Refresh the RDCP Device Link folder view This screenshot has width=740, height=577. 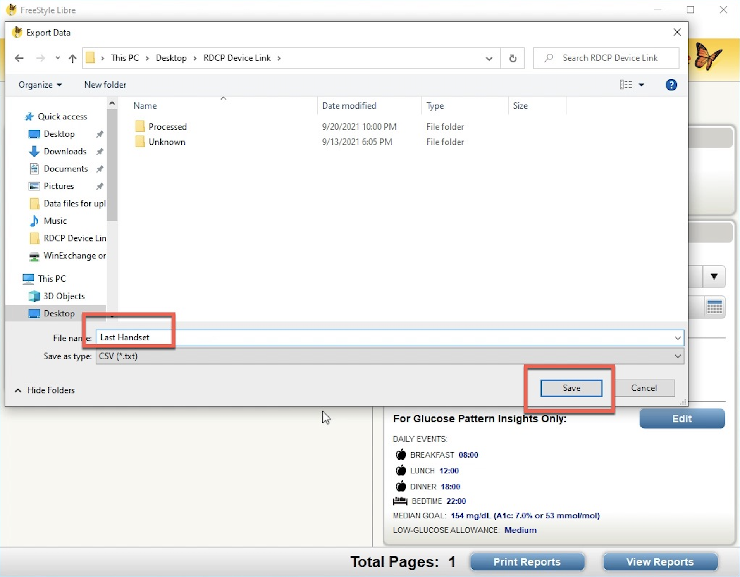click(x=513, y=58)
